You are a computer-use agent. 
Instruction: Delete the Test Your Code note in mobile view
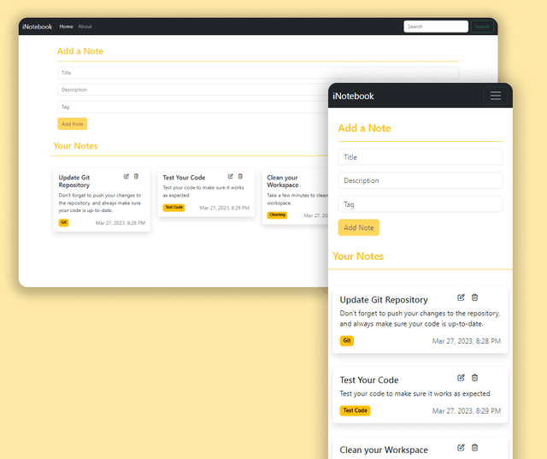(x=474, y=378)
